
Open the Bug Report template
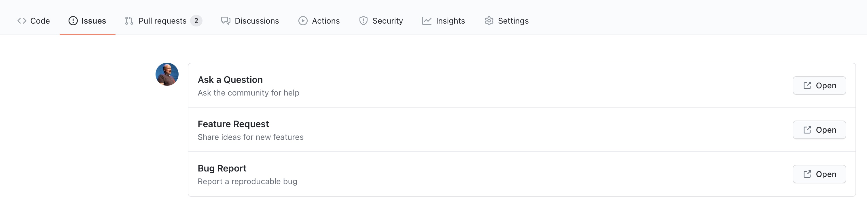pyautogui.click(x=819, y=174)
